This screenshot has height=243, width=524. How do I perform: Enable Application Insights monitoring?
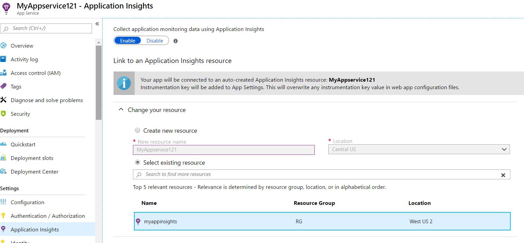pyautogui.click(x=127, y=40)
